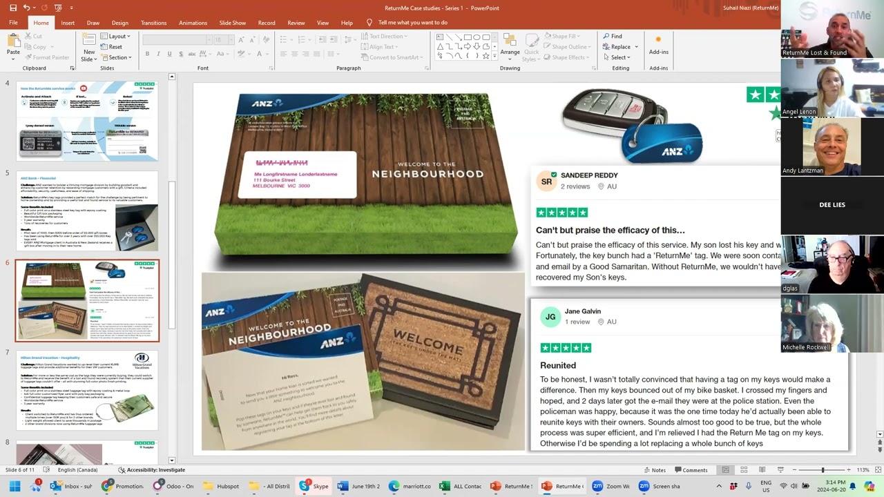The image size is (884, 497).
Task: Click Find in Editing group
Action: 612,36
